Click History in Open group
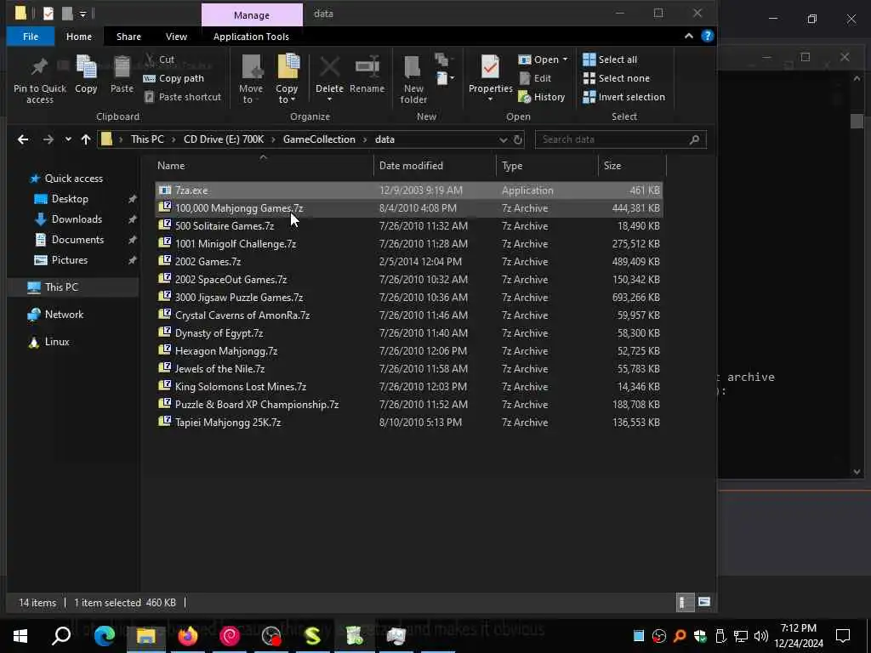The width and height of the screenshot is (871, 653). (542, 97)
